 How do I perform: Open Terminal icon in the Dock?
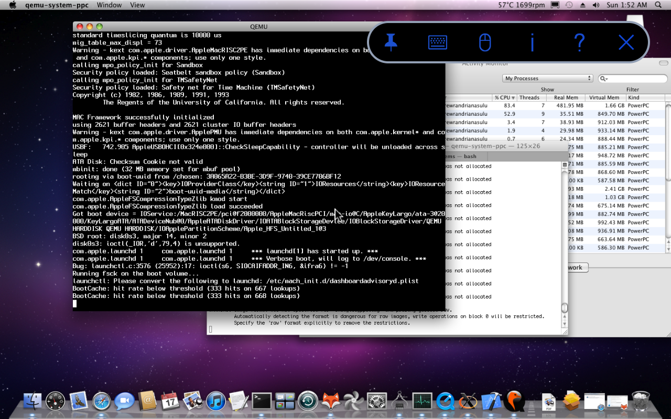[x=262, y=401]
